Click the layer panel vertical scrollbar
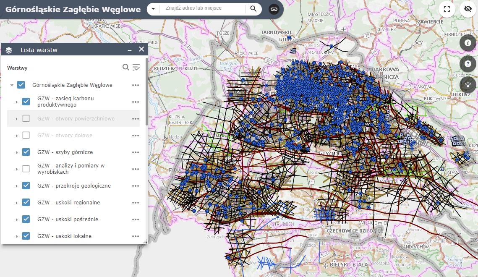Viewport: 478px width, 277px height. (x=146, y=91)
